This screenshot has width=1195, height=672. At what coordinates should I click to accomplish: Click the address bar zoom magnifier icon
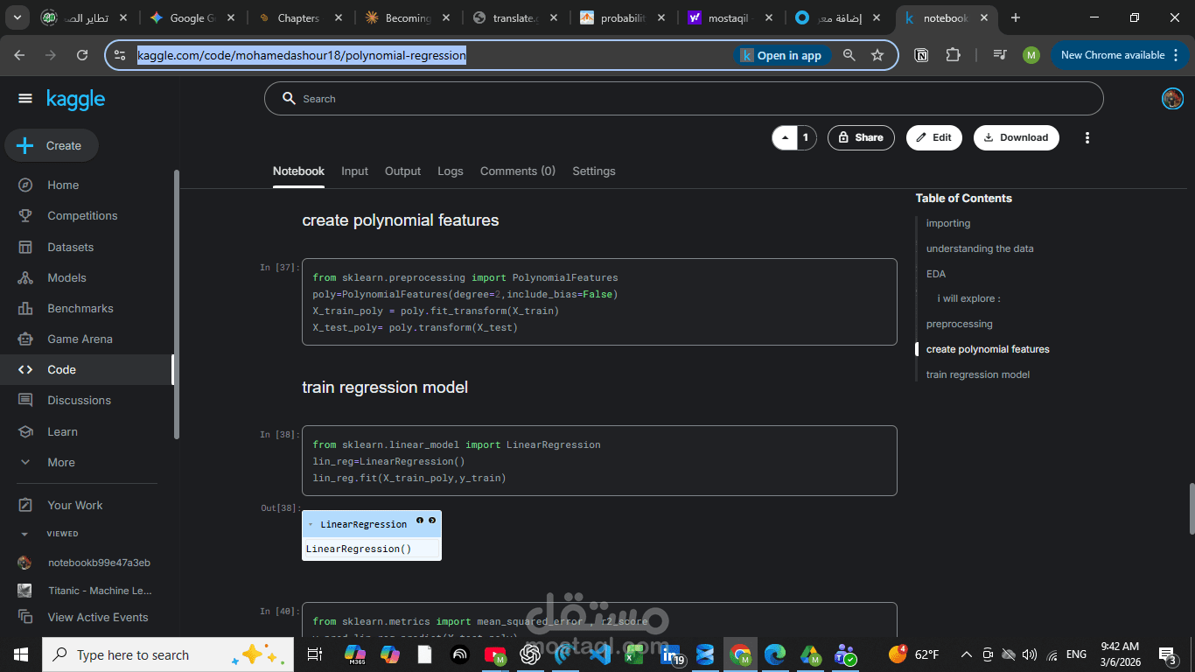[x=849, y=55]
